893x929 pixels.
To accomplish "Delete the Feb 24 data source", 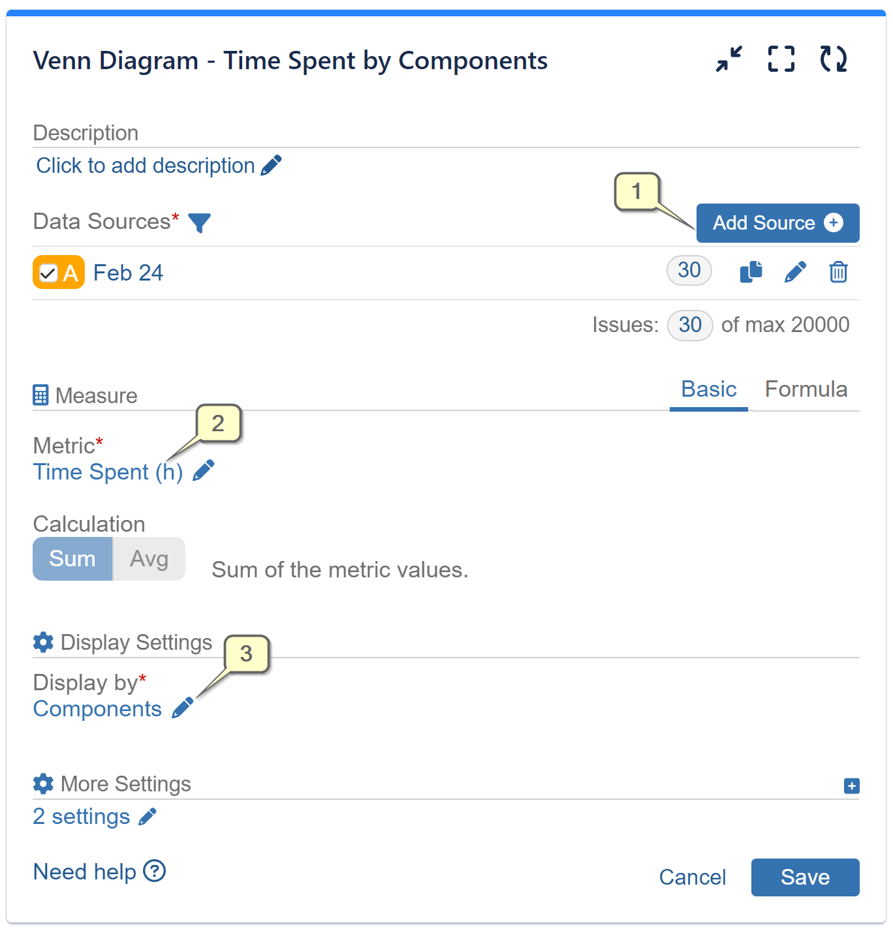I will 839,272.
